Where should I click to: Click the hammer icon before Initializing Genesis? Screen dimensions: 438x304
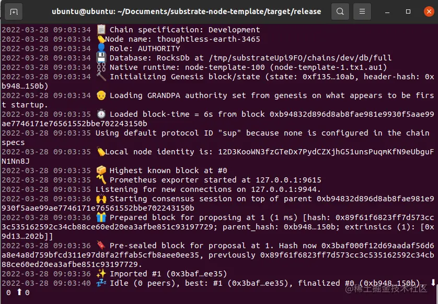point(101,77)
